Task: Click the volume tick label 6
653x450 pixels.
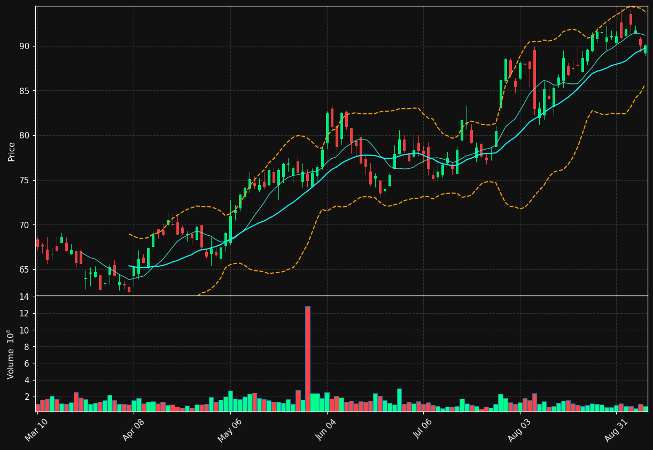Action: coord(27,363)
